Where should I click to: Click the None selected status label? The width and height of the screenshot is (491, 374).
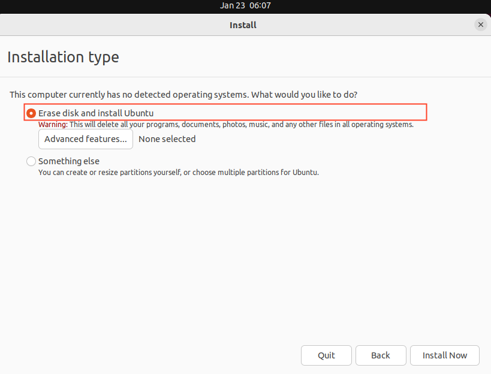tap(167, 139)
